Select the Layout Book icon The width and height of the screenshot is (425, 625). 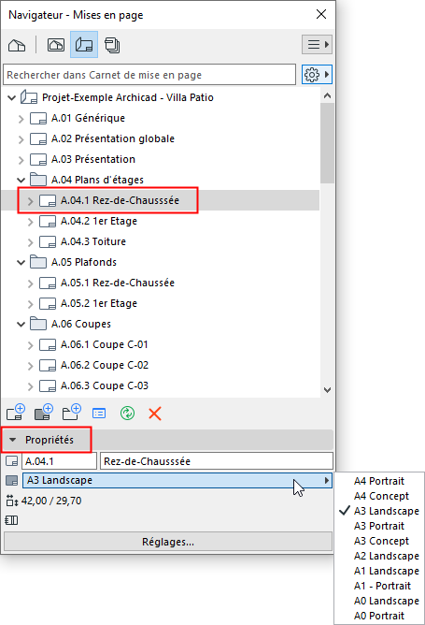84,45
